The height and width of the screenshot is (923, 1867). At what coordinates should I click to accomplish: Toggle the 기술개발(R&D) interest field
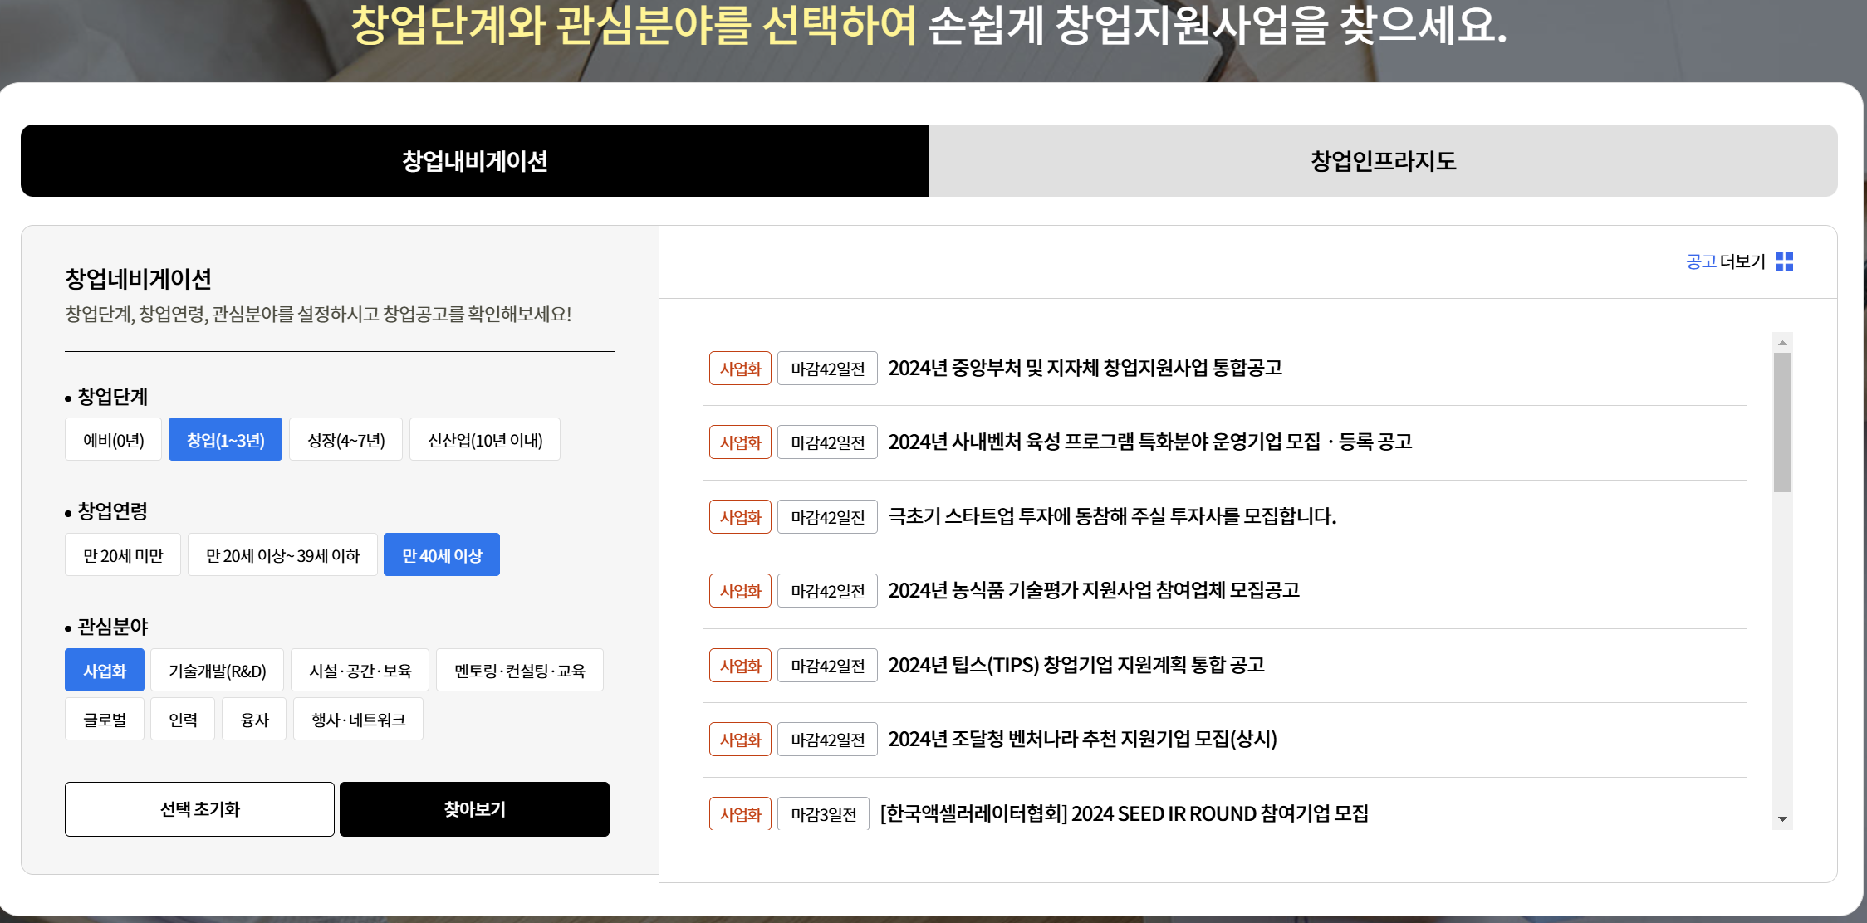point(217,671)
